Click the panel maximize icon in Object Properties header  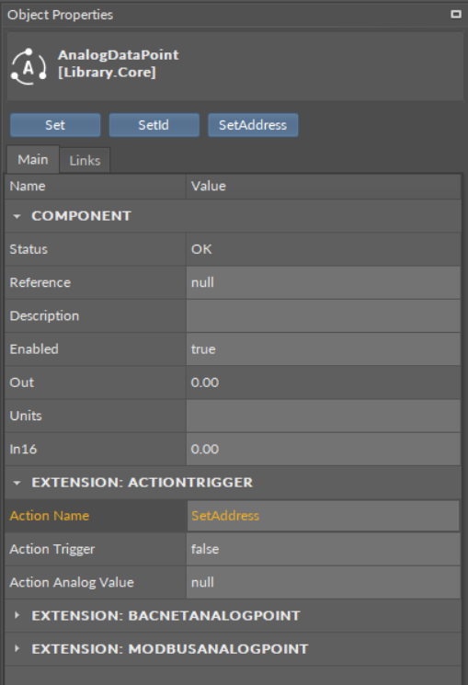tap(456, 15)
